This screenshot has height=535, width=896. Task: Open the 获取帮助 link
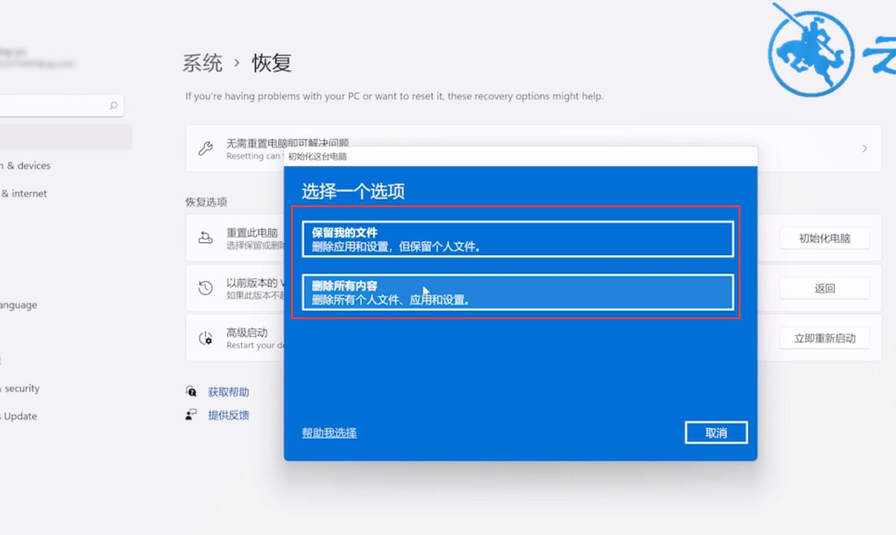click(228, 392)
